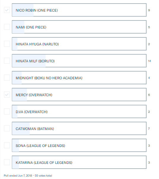Tick the Hinata Hyuga (Naruto) checkbox

pos(7,44)
